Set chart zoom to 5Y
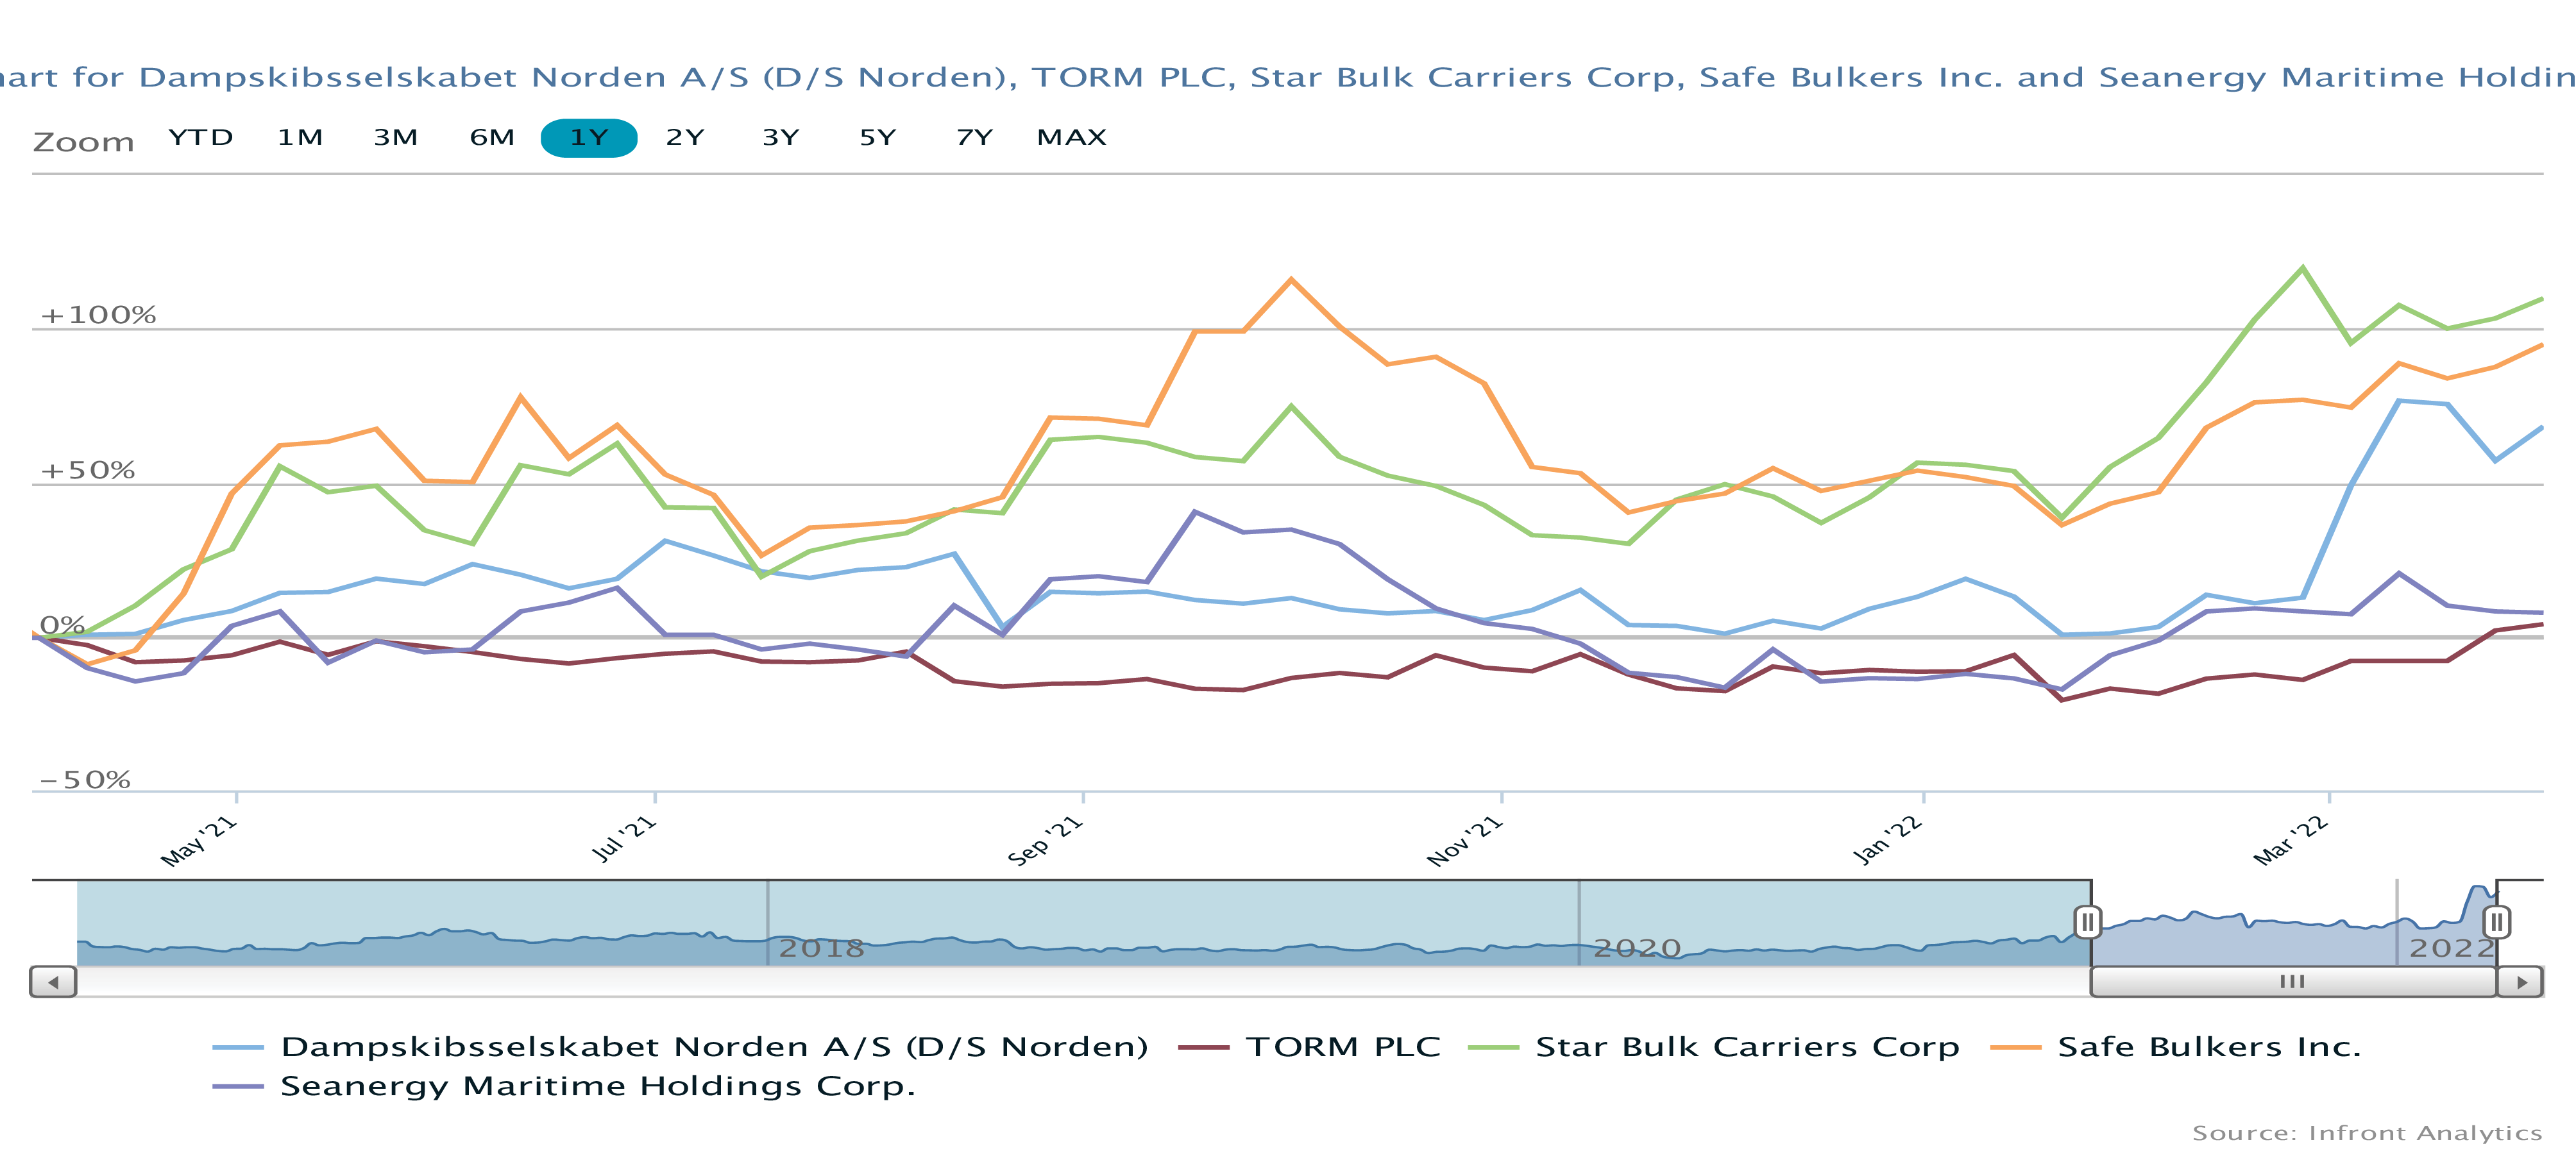The image size is (2576, 1151). pos(878,138)
